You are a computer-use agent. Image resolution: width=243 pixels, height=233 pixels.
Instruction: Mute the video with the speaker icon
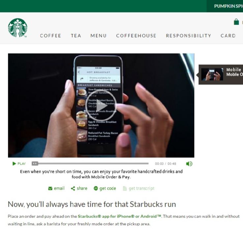[189, 164]
